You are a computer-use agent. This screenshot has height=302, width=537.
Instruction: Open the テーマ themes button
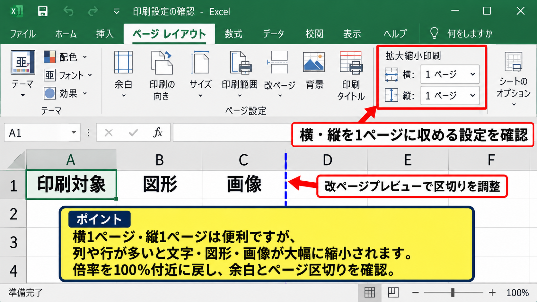click(x=22, y=73)
